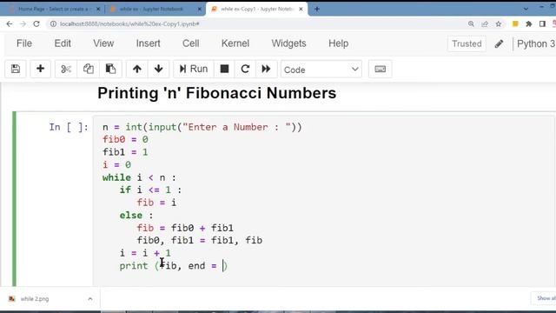556x313 pixels.
Task: Click Show all downloads
Action: [546, 298]
